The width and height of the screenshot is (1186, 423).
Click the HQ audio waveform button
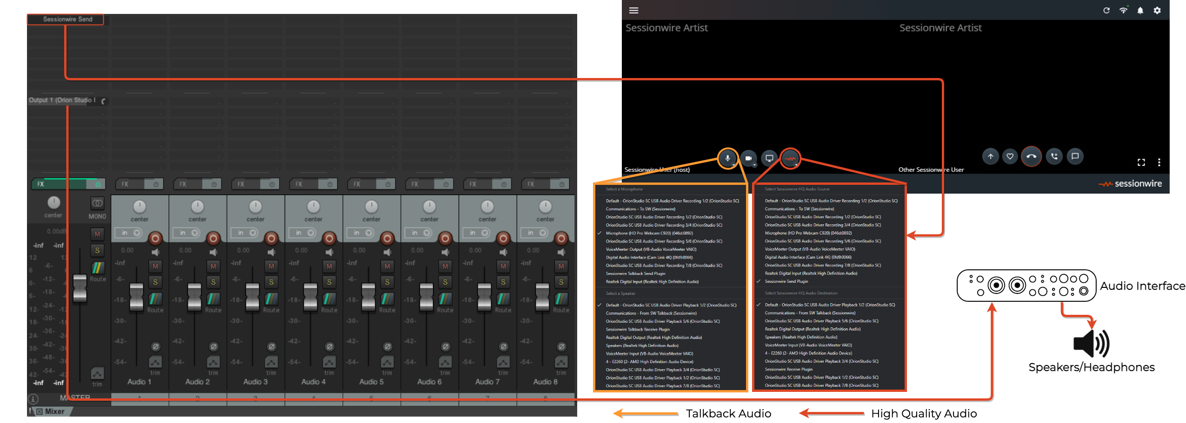(x=790, y=158)
